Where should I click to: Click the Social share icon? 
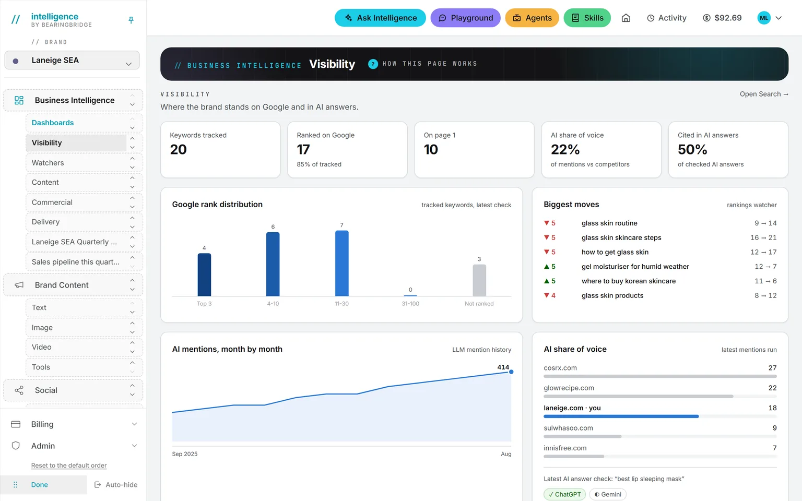tap(19, 390)
